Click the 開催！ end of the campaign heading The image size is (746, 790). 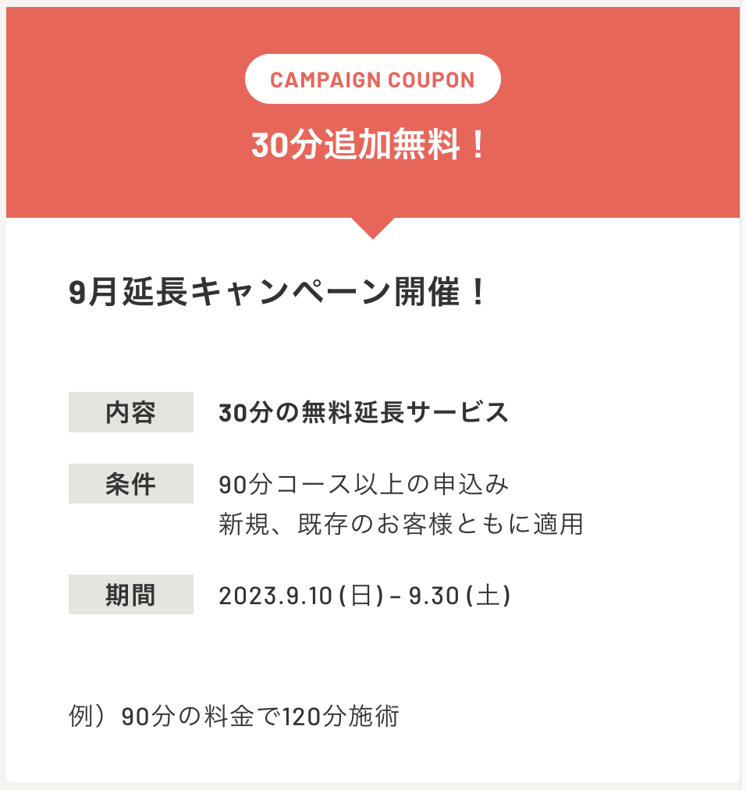(440, 291)
